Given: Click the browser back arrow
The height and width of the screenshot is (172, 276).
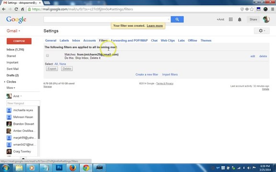Looking at the screenshot, I should (x=4, y=9).
